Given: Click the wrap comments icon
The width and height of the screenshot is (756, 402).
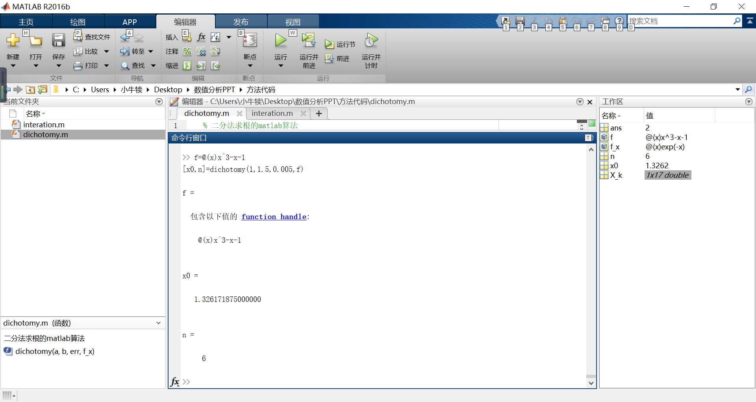Looking at the screenshot, I should 215,51.
